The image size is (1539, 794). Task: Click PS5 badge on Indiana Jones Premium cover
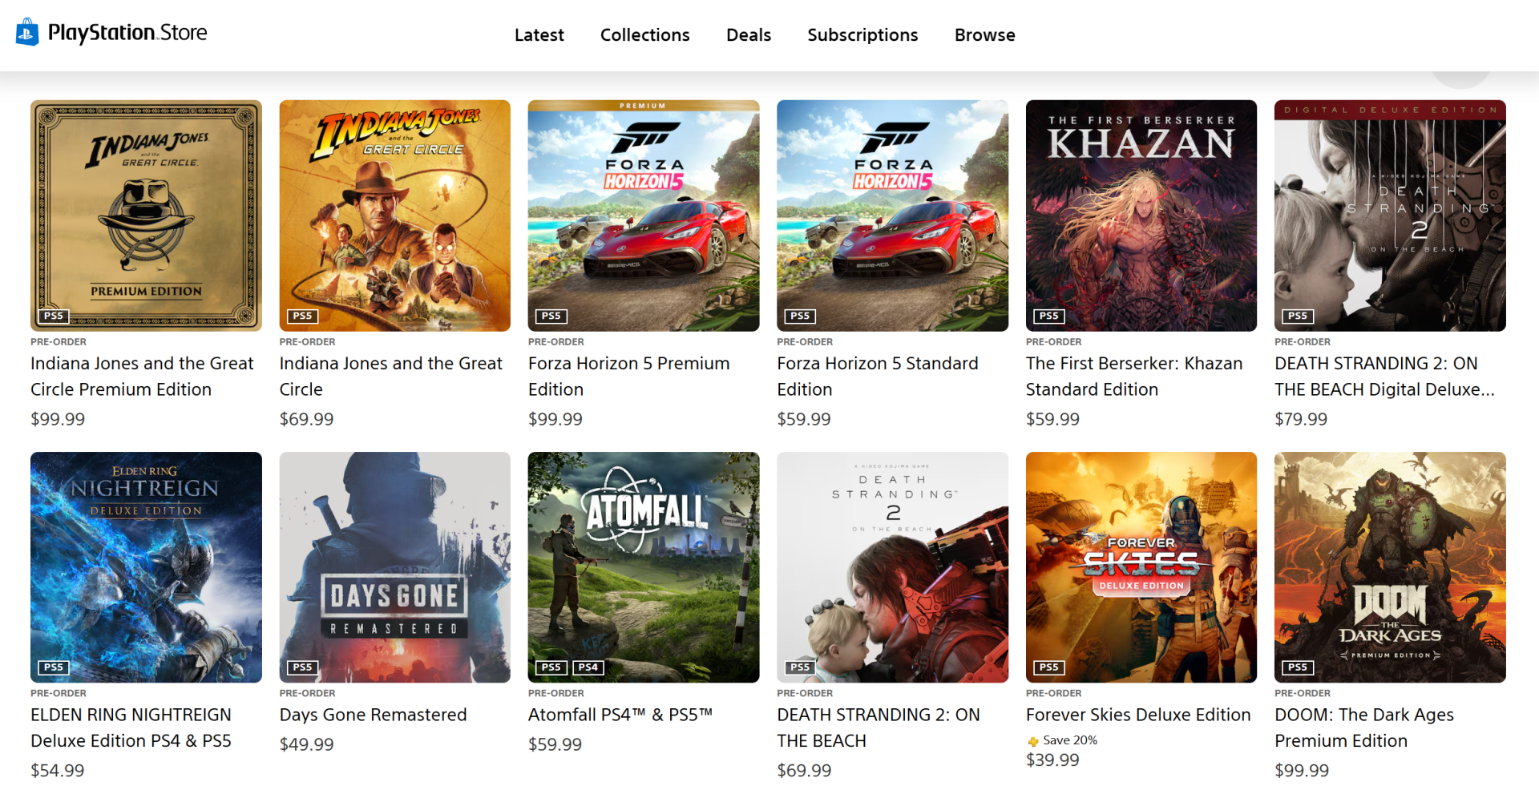point(54,316)
